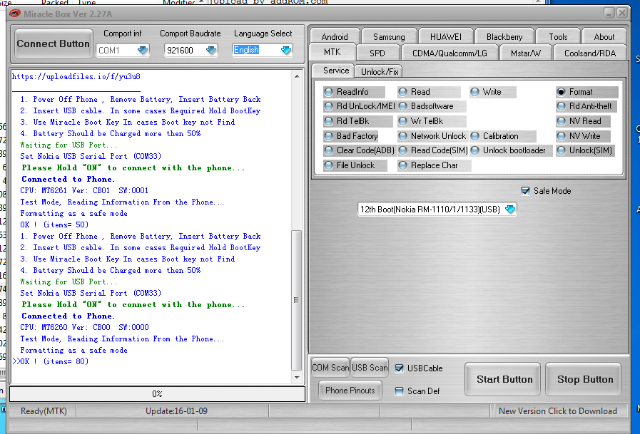Open the Mstar/W tab

(x=526, y=53)
